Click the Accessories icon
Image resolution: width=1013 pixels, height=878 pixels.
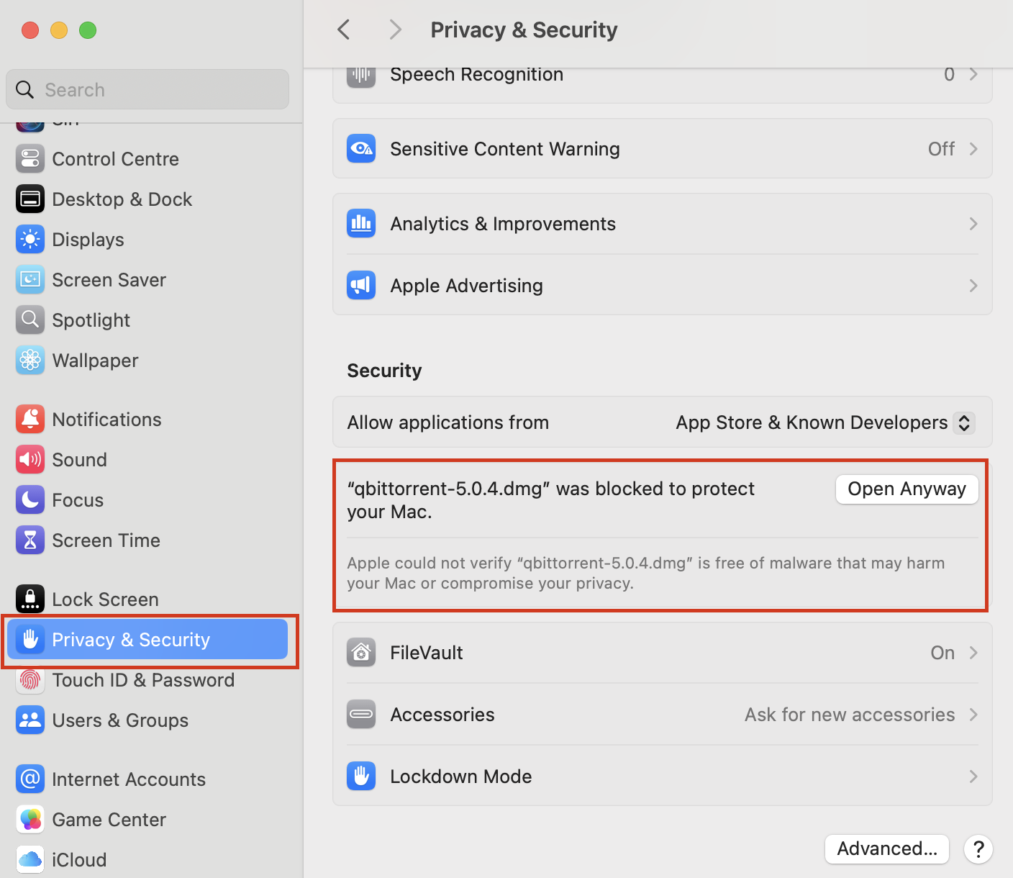coord(361,714)
